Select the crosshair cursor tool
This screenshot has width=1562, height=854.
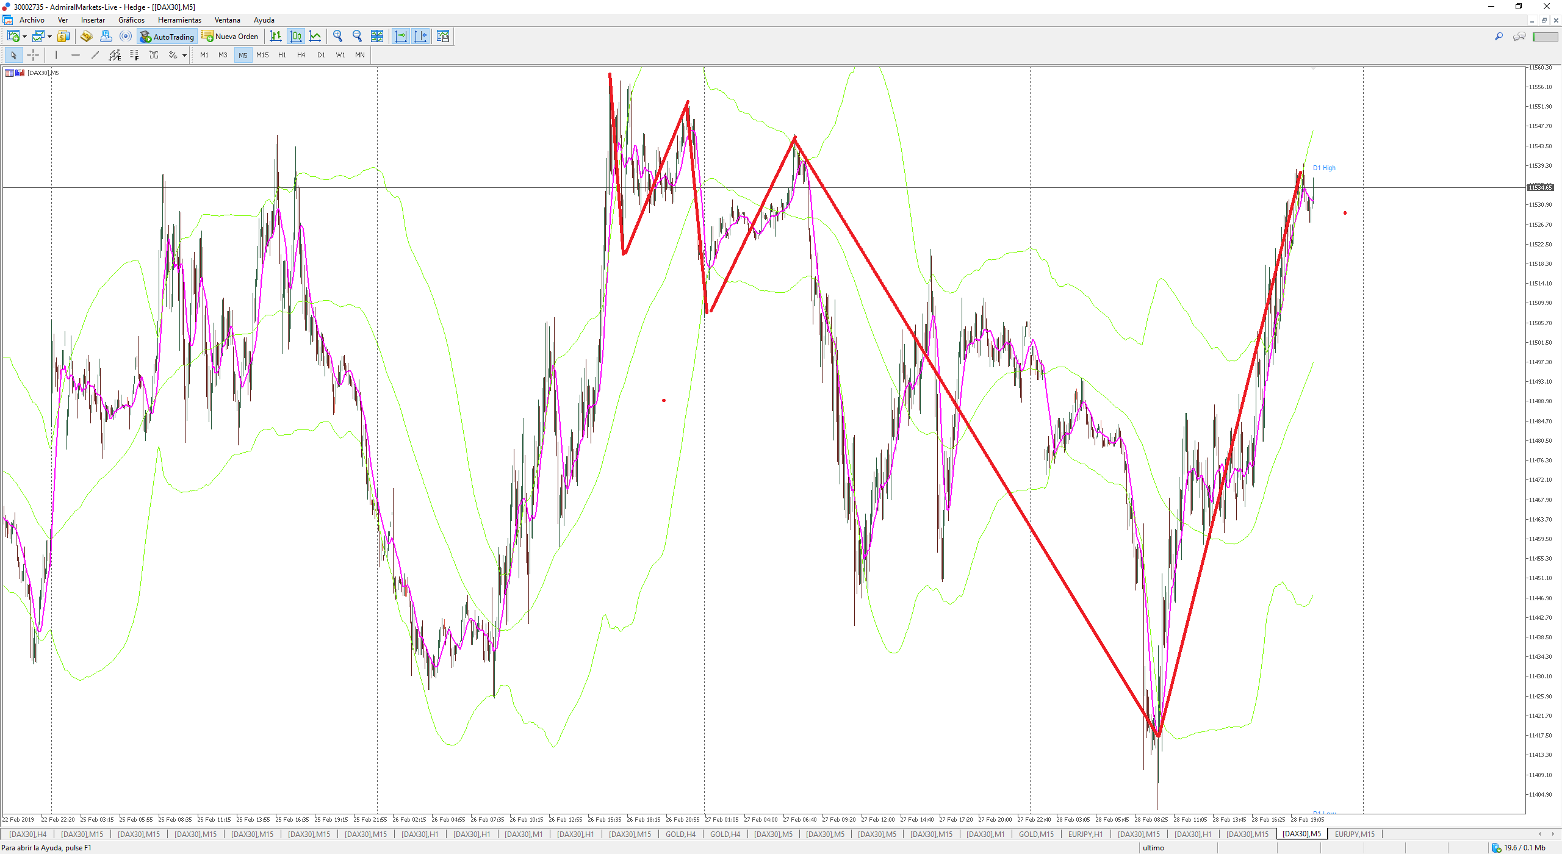[x=33, y=55]
